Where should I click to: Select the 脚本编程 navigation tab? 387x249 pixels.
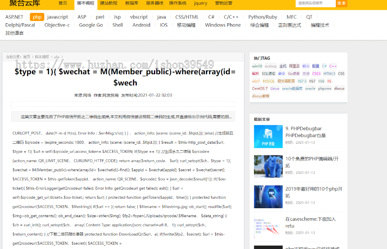click(x=86, y=3)
